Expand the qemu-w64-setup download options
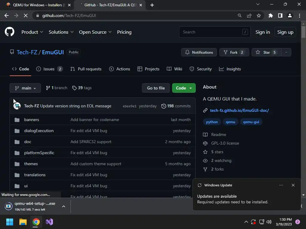The image size is (306, 229). pos(64,206)
